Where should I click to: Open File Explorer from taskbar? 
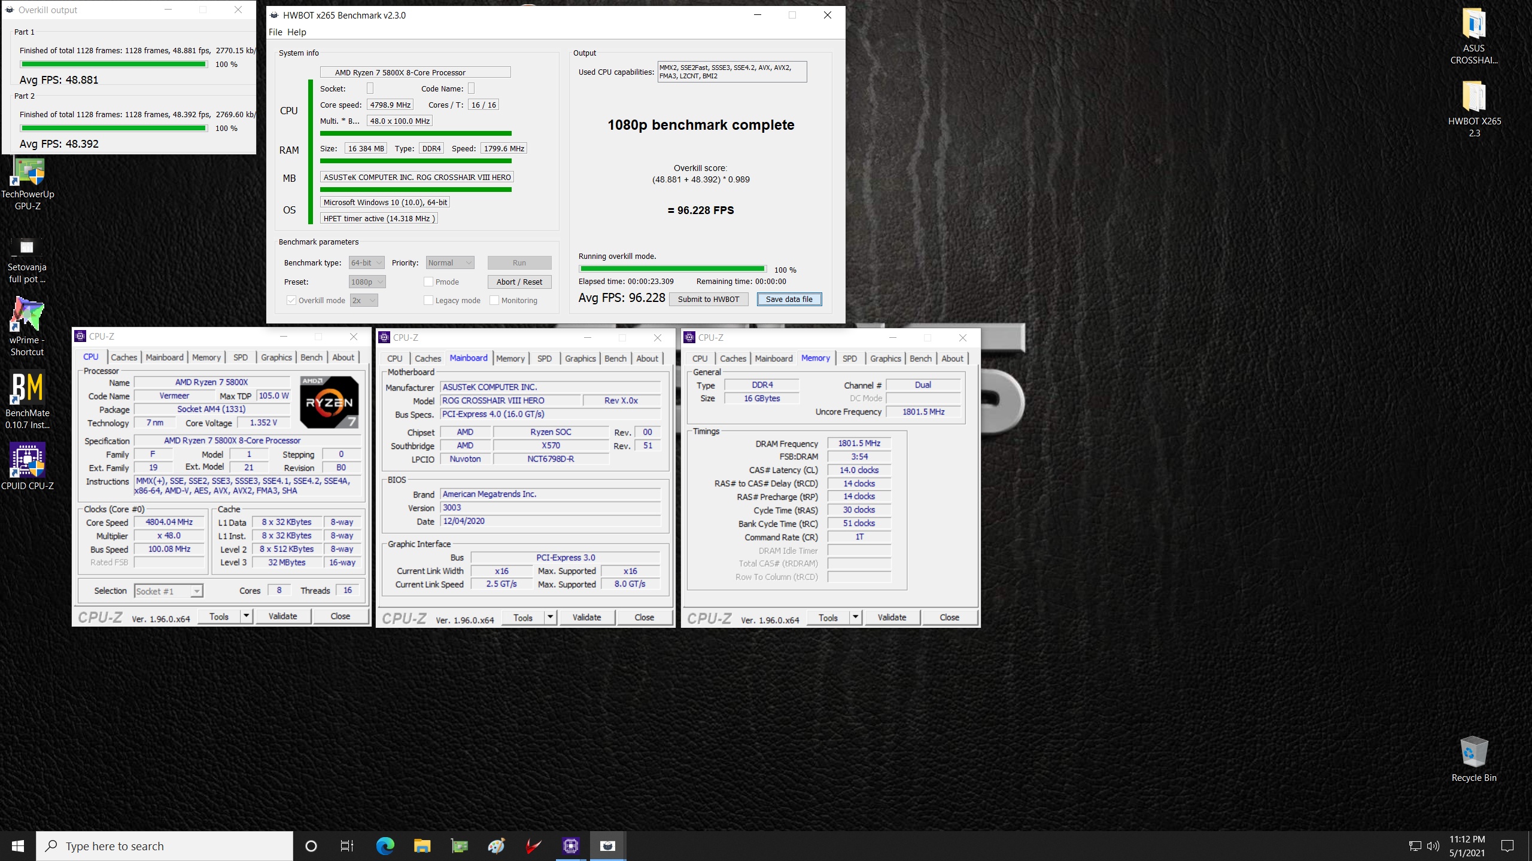(422, 846)
